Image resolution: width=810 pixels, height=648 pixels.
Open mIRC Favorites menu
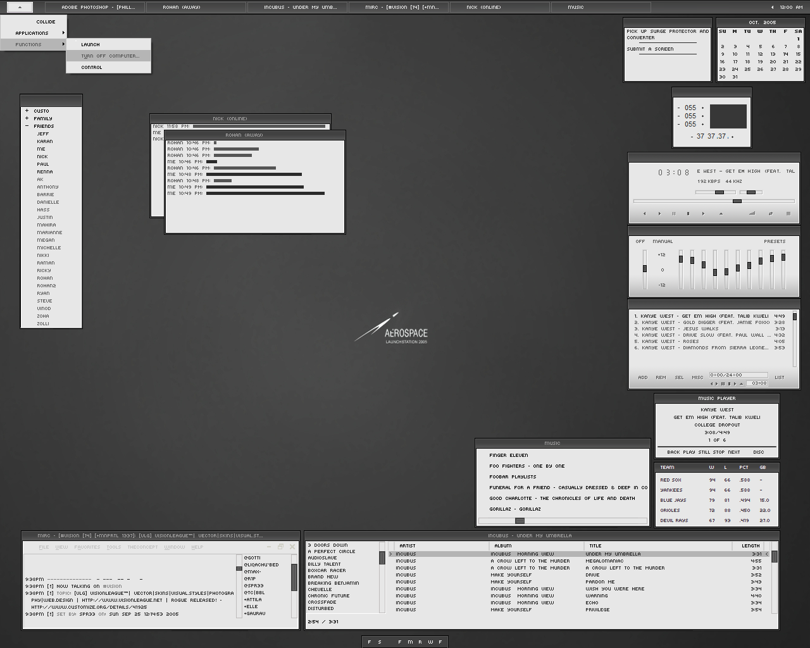pos(87,547)
